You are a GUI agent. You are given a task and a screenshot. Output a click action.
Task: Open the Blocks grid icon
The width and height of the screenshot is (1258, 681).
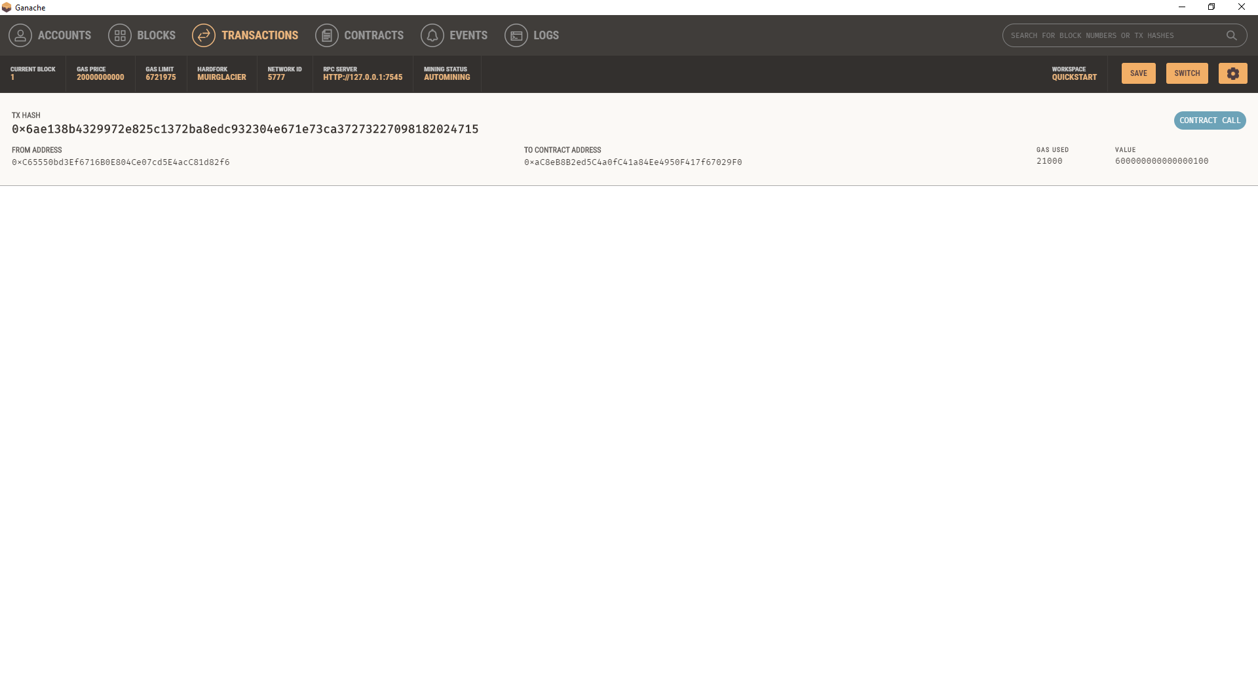[120, 35]
